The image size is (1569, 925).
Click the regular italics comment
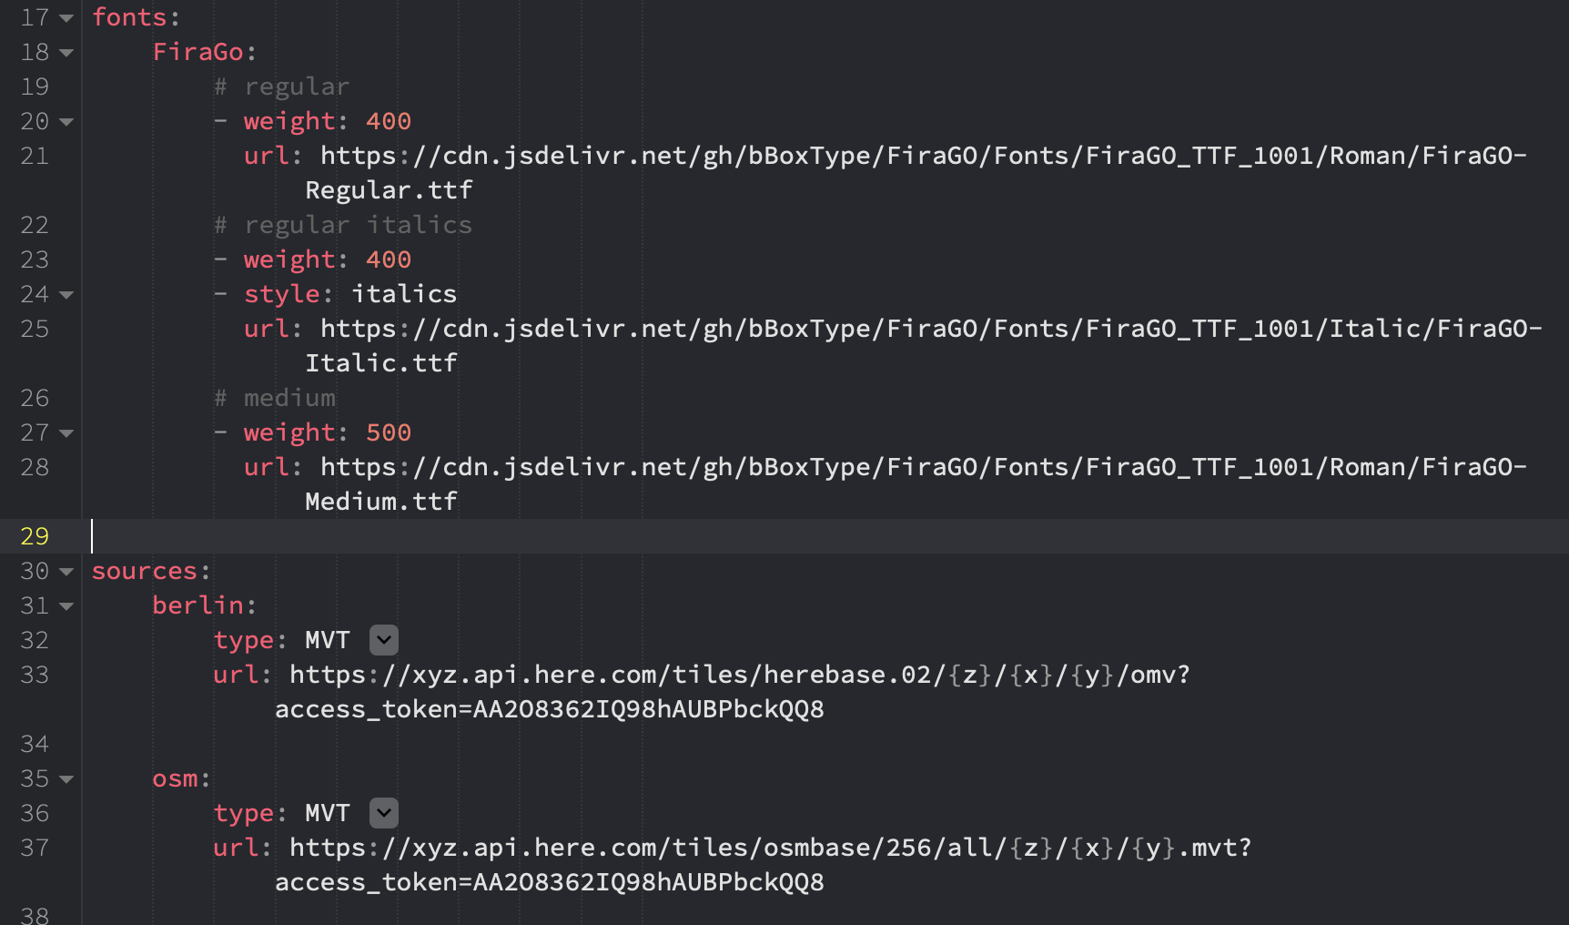pyautogui.click(x=343, y=225)
